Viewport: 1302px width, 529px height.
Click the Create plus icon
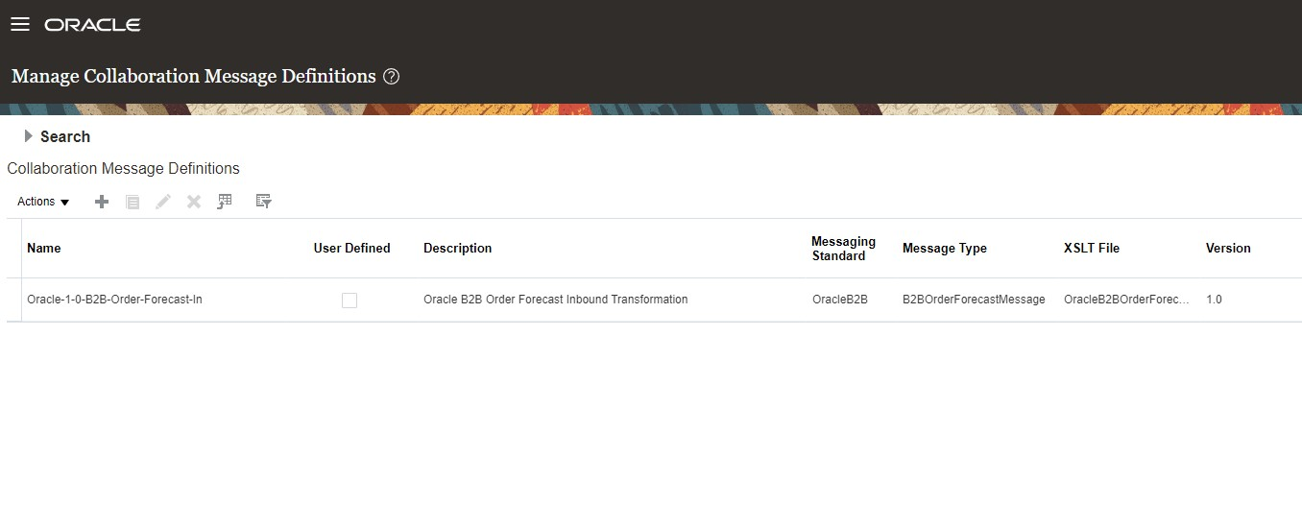(102, 202)
